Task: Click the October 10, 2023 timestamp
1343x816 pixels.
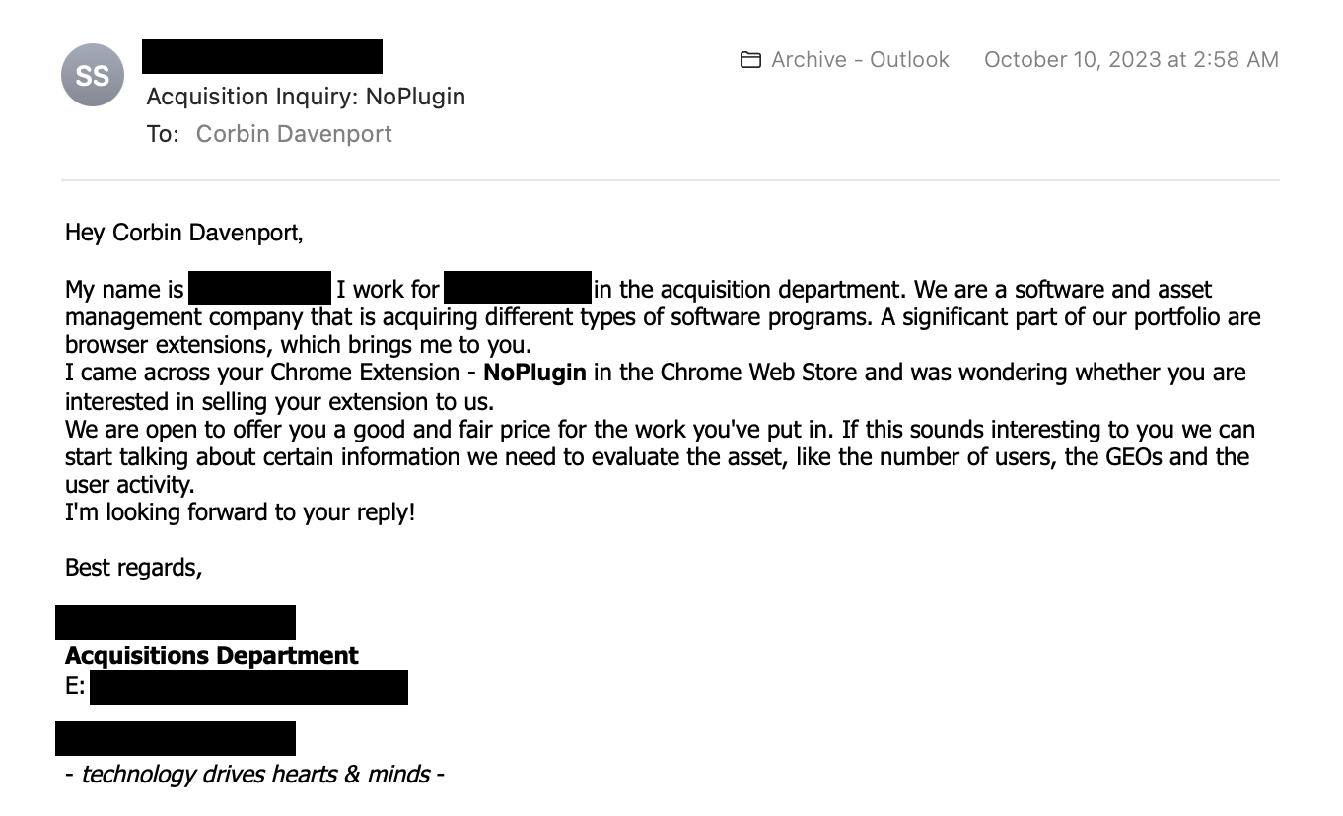Action: (x=1130, y=60)
